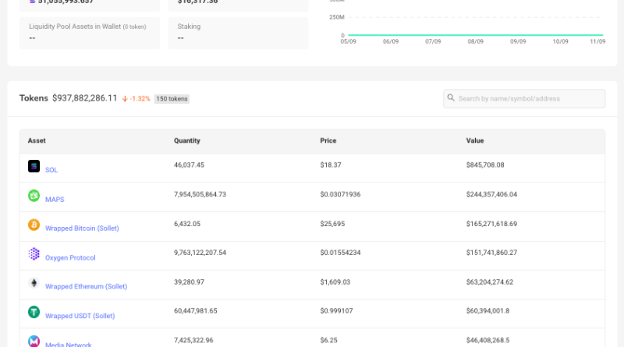Click the SOL token logo icon
This screenshot has height=347, width=624.
point(34,166)
